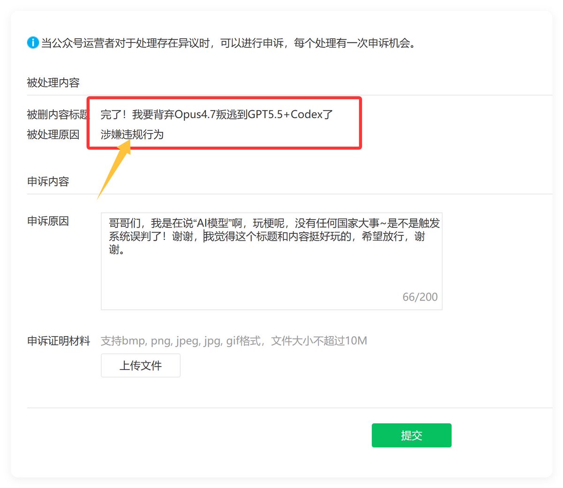Click the 申诉证明材料 label

59,341
